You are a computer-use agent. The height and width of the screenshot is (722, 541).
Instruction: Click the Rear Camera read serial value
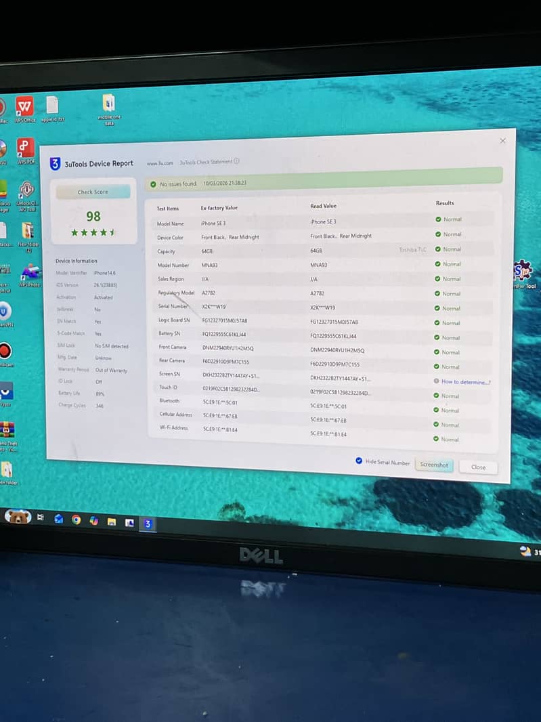(x=334, y=364)
